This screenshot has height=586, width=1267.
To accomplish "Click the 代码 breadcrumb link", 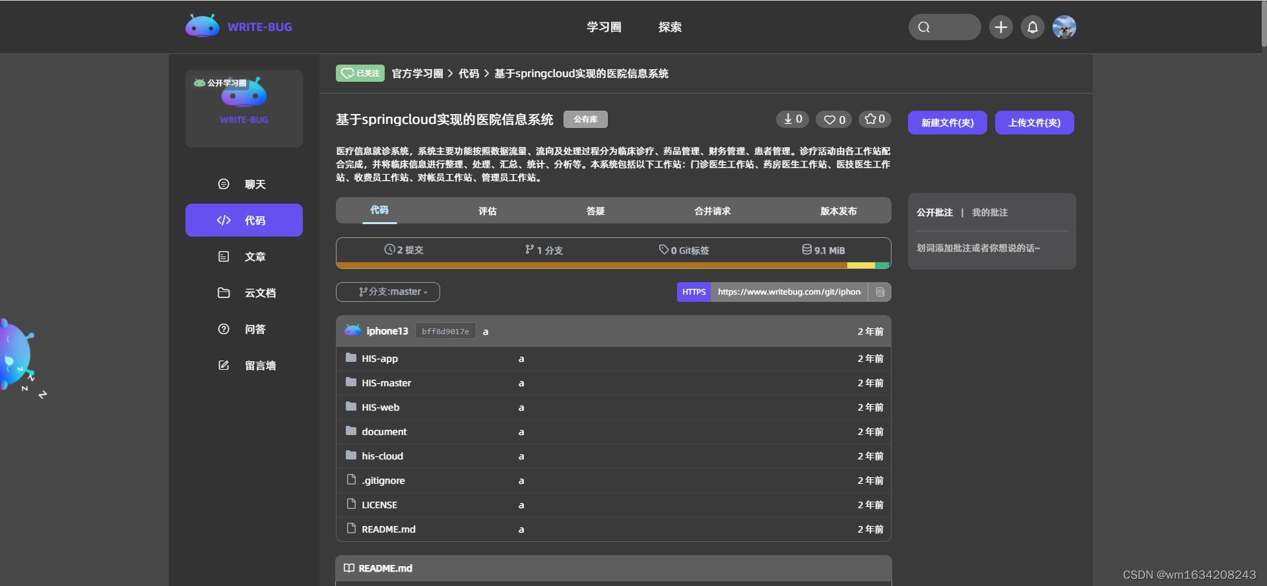I will [469, 73].
